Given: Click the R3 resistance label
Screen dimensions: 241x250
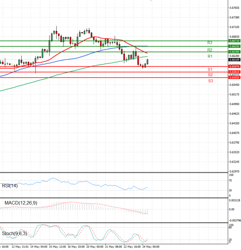Looking at the screenshot, I should click(210, 43).
